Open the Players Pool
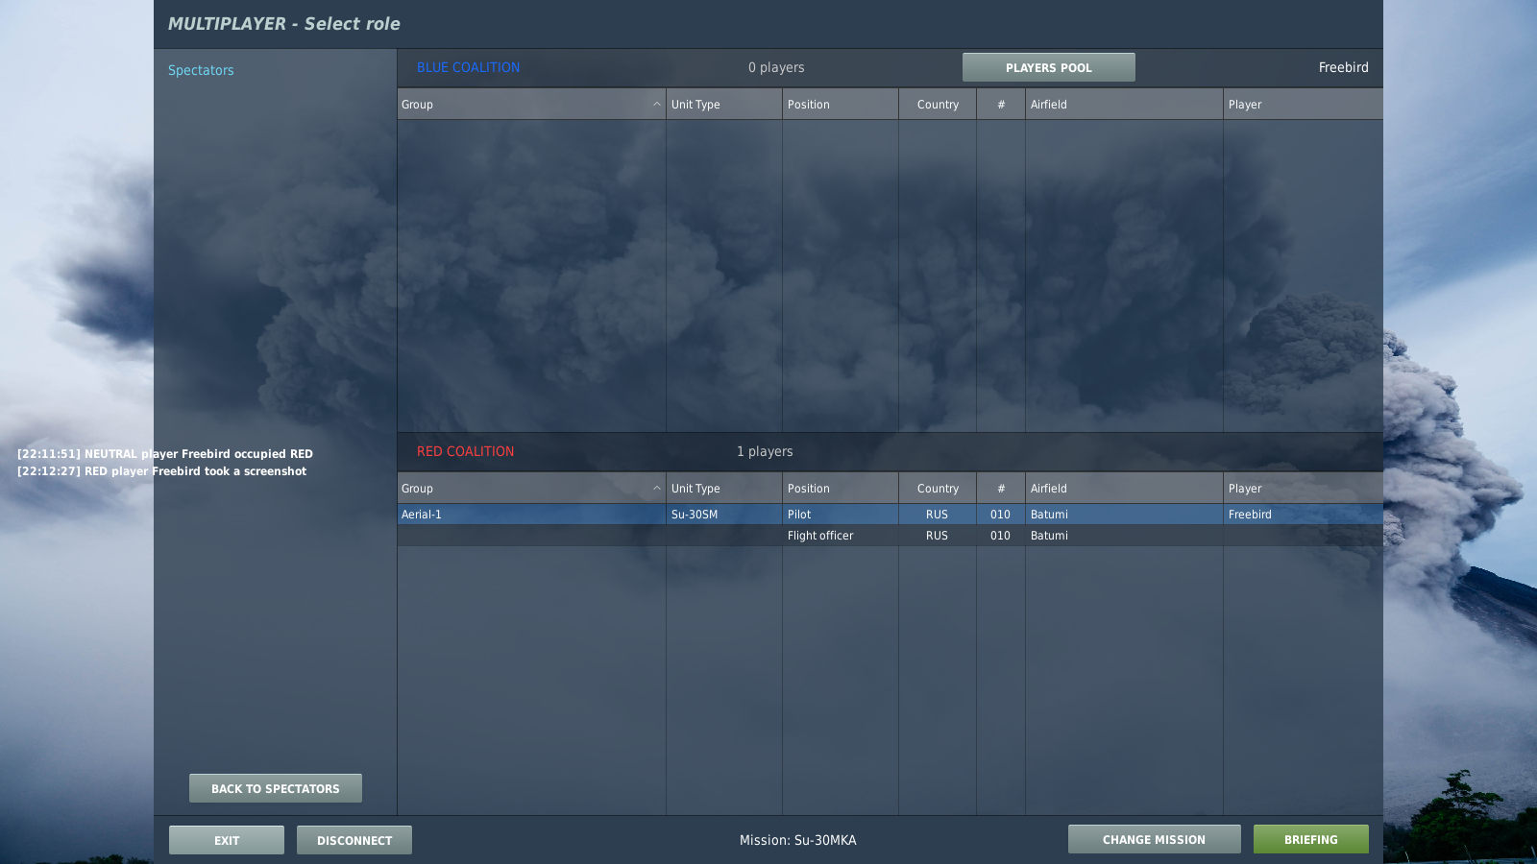1537x864 pixels. pos(1048,67)
